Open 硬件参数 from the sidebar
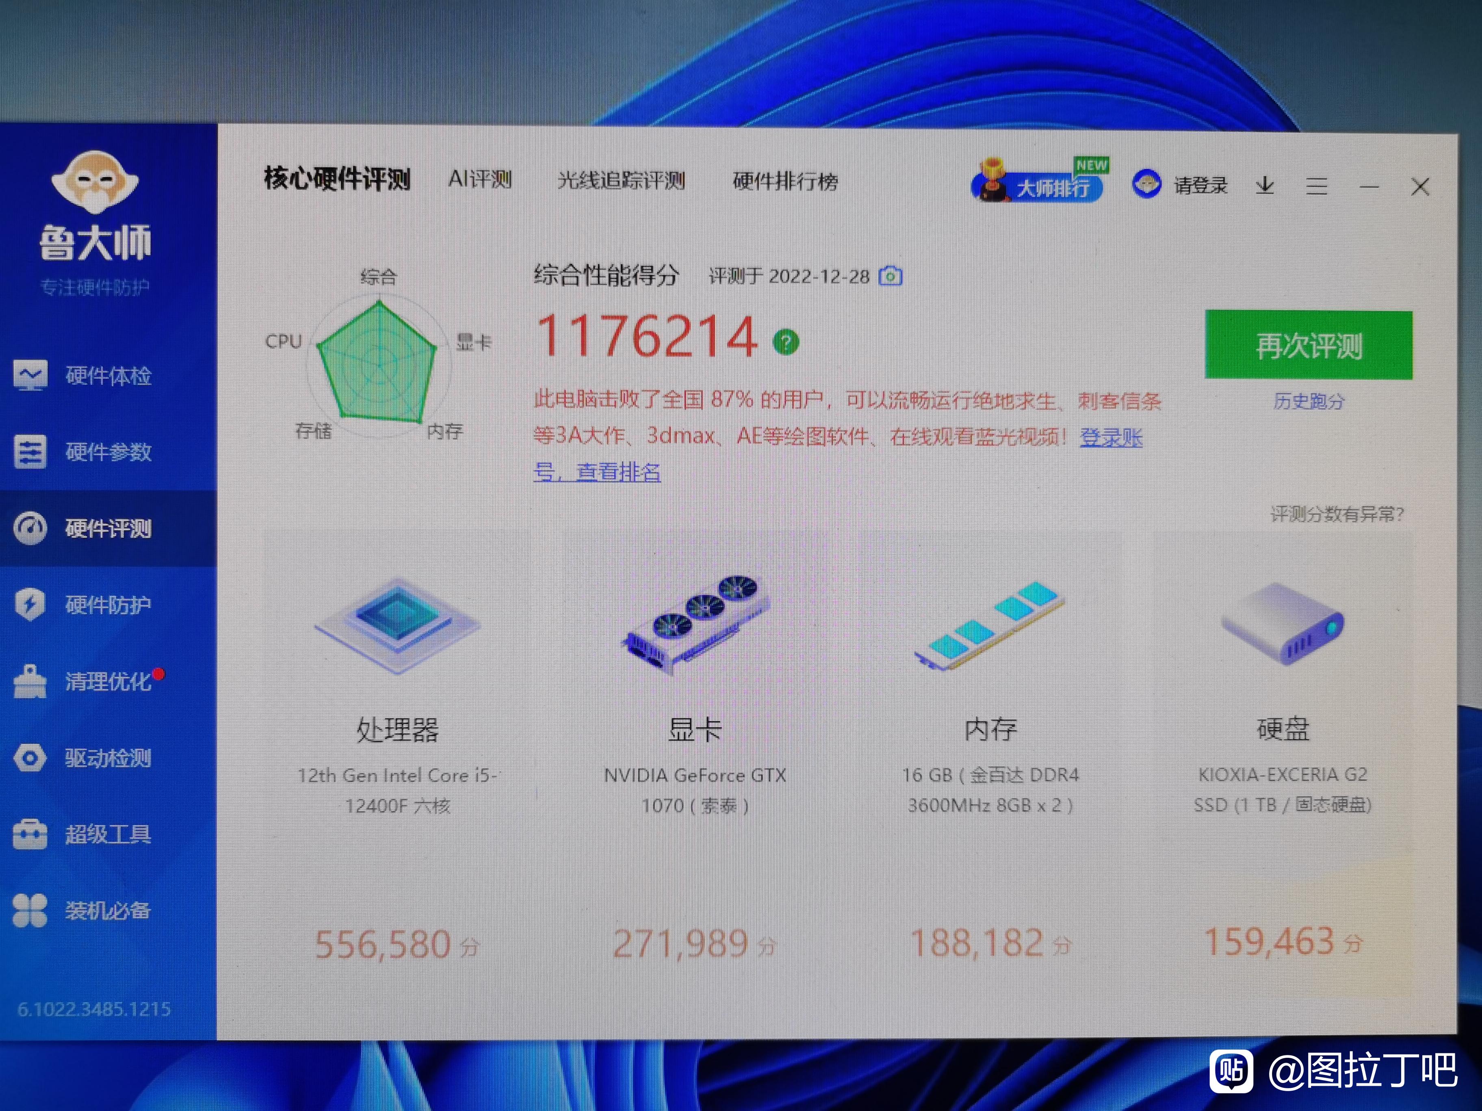This screenshot has width=1482, height=1111. tap(108, 452)
